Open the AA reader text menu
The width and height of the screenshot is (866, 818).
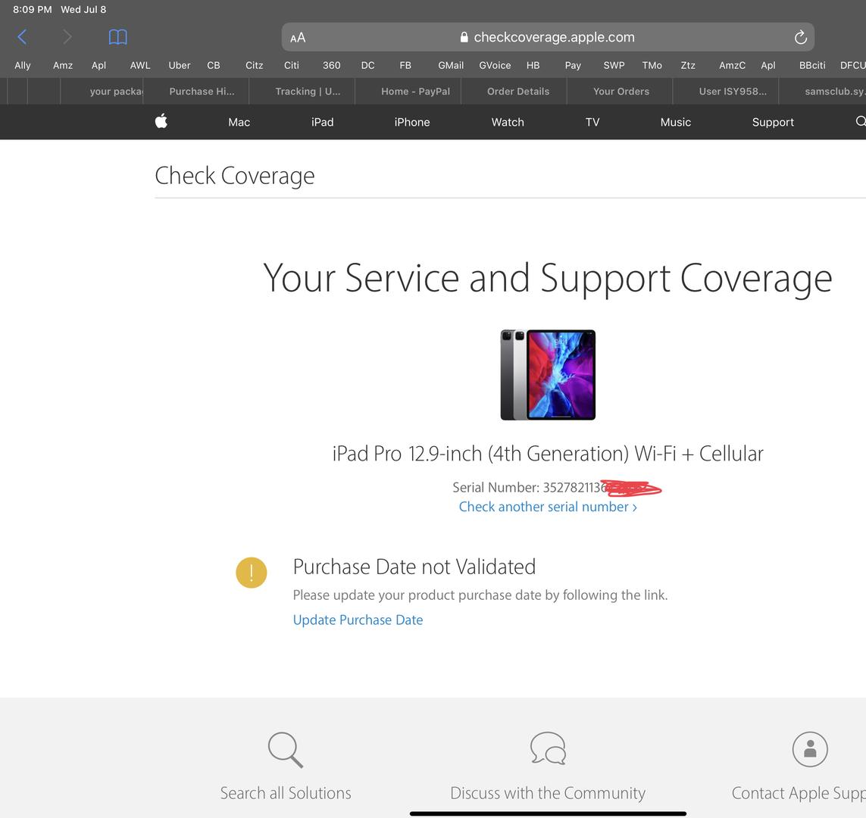[298, 38]
